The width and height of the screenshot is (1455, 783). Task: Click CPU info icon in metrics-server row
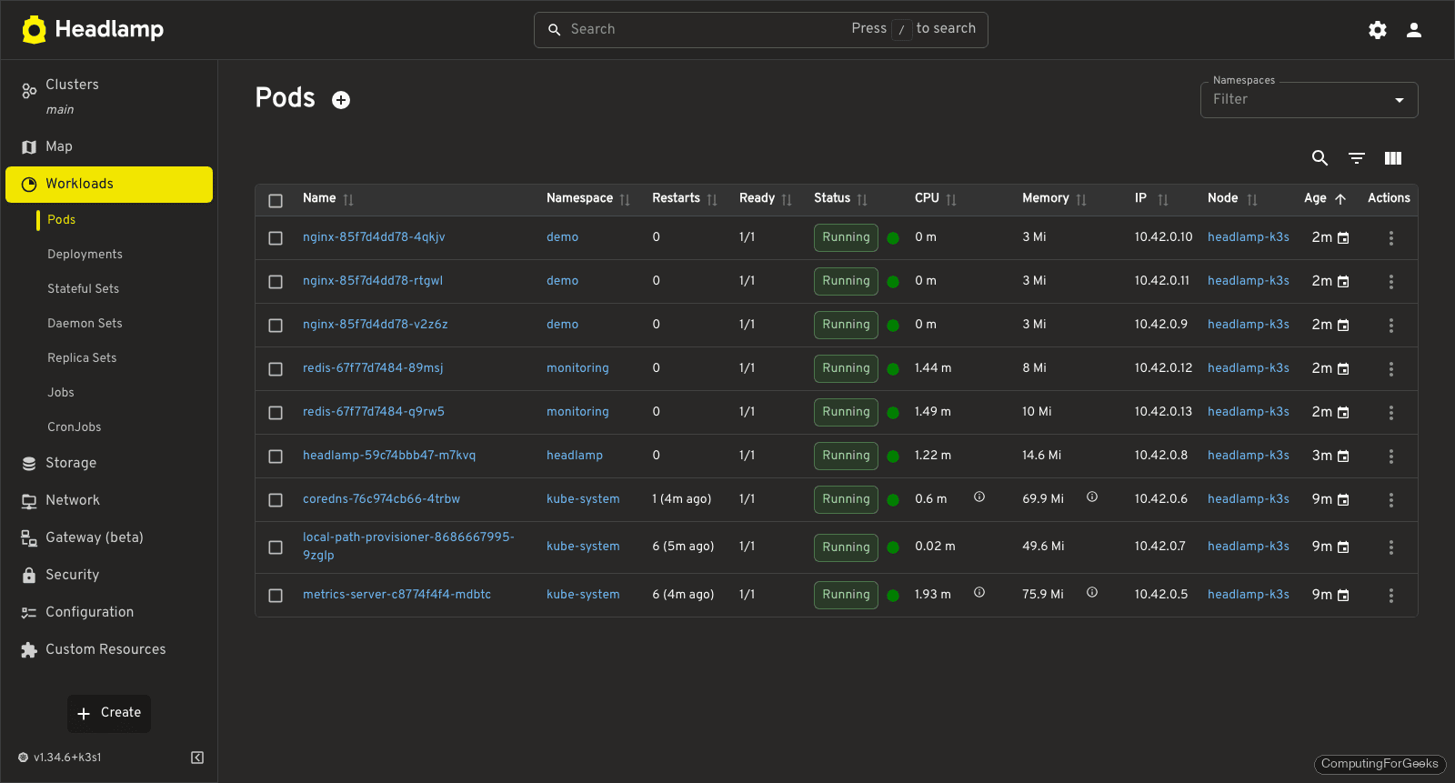979,592
